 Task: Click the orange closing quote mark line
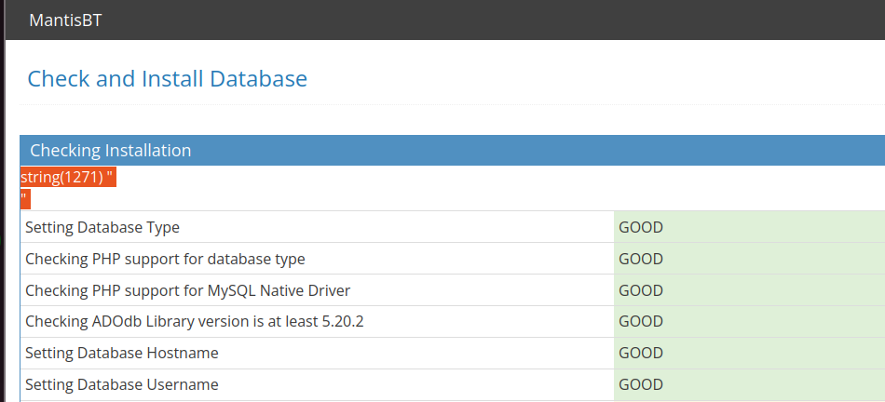tap(25, 198)
